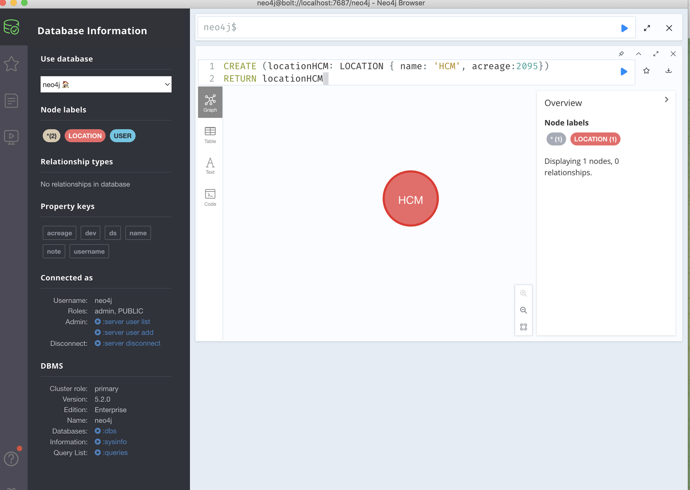690x490 pixels.
Task: Download the result export
Action: (669, 71)
